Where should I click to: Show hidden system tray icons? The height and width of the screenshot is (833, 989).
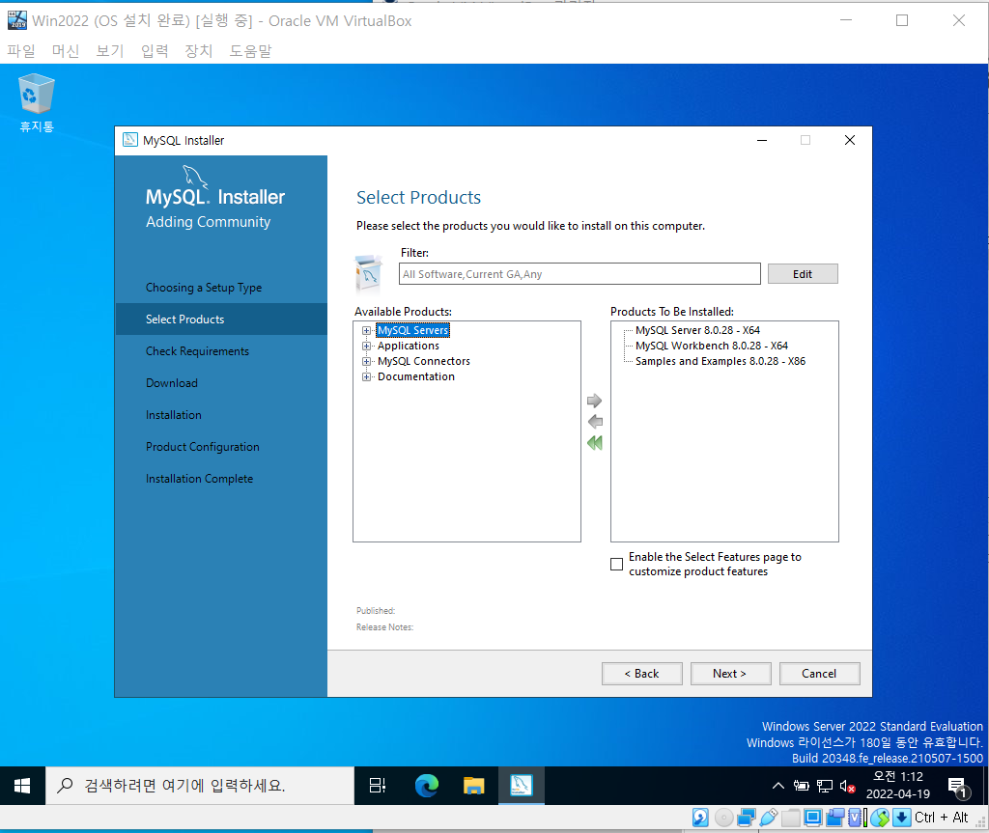tap(778, 786)
